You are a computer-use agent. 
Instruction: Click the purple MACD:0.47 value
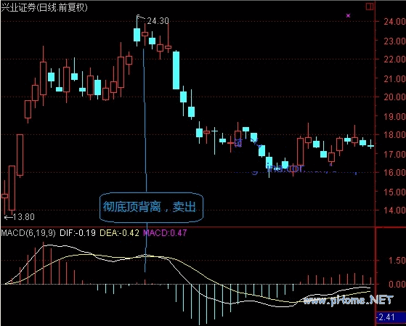[x=165, y=233]
